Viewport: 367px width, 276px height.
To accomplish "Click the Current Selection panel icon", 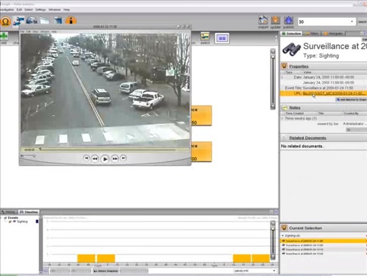I will tap(284, 228).
